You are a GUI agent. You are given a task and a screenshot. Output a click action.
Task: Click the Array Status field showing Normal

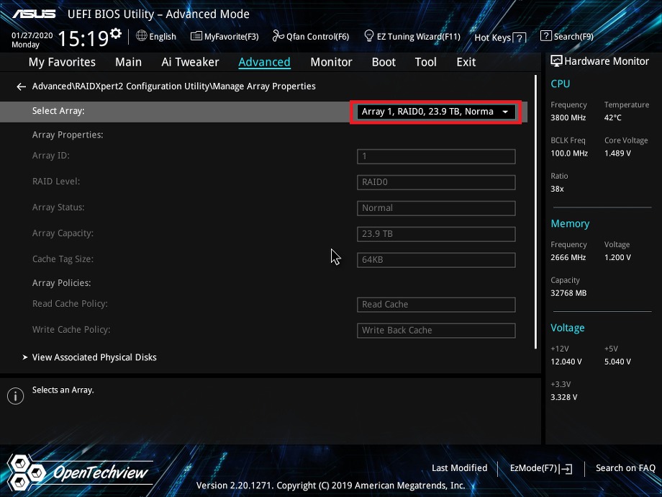pyautogui.click(x=436, y=208)
